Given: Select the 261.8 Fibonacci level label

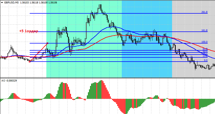Looking at the screenshot, I should [x=204, y=12].
